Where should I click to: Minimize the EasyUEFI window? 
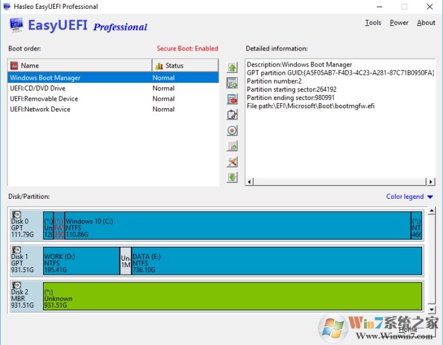tap(380, 6)
